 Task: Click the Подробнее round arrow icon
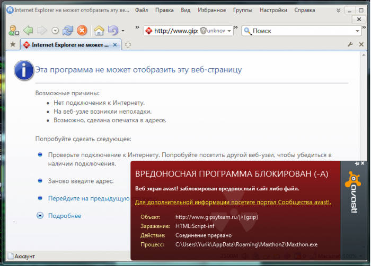(x=40, y=215)
